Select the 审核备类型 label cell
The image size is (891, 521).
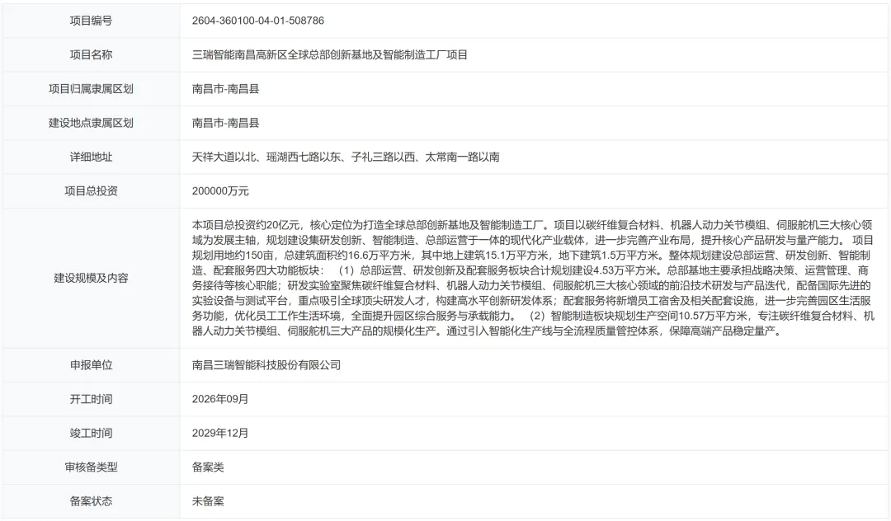tap(91, 467)
